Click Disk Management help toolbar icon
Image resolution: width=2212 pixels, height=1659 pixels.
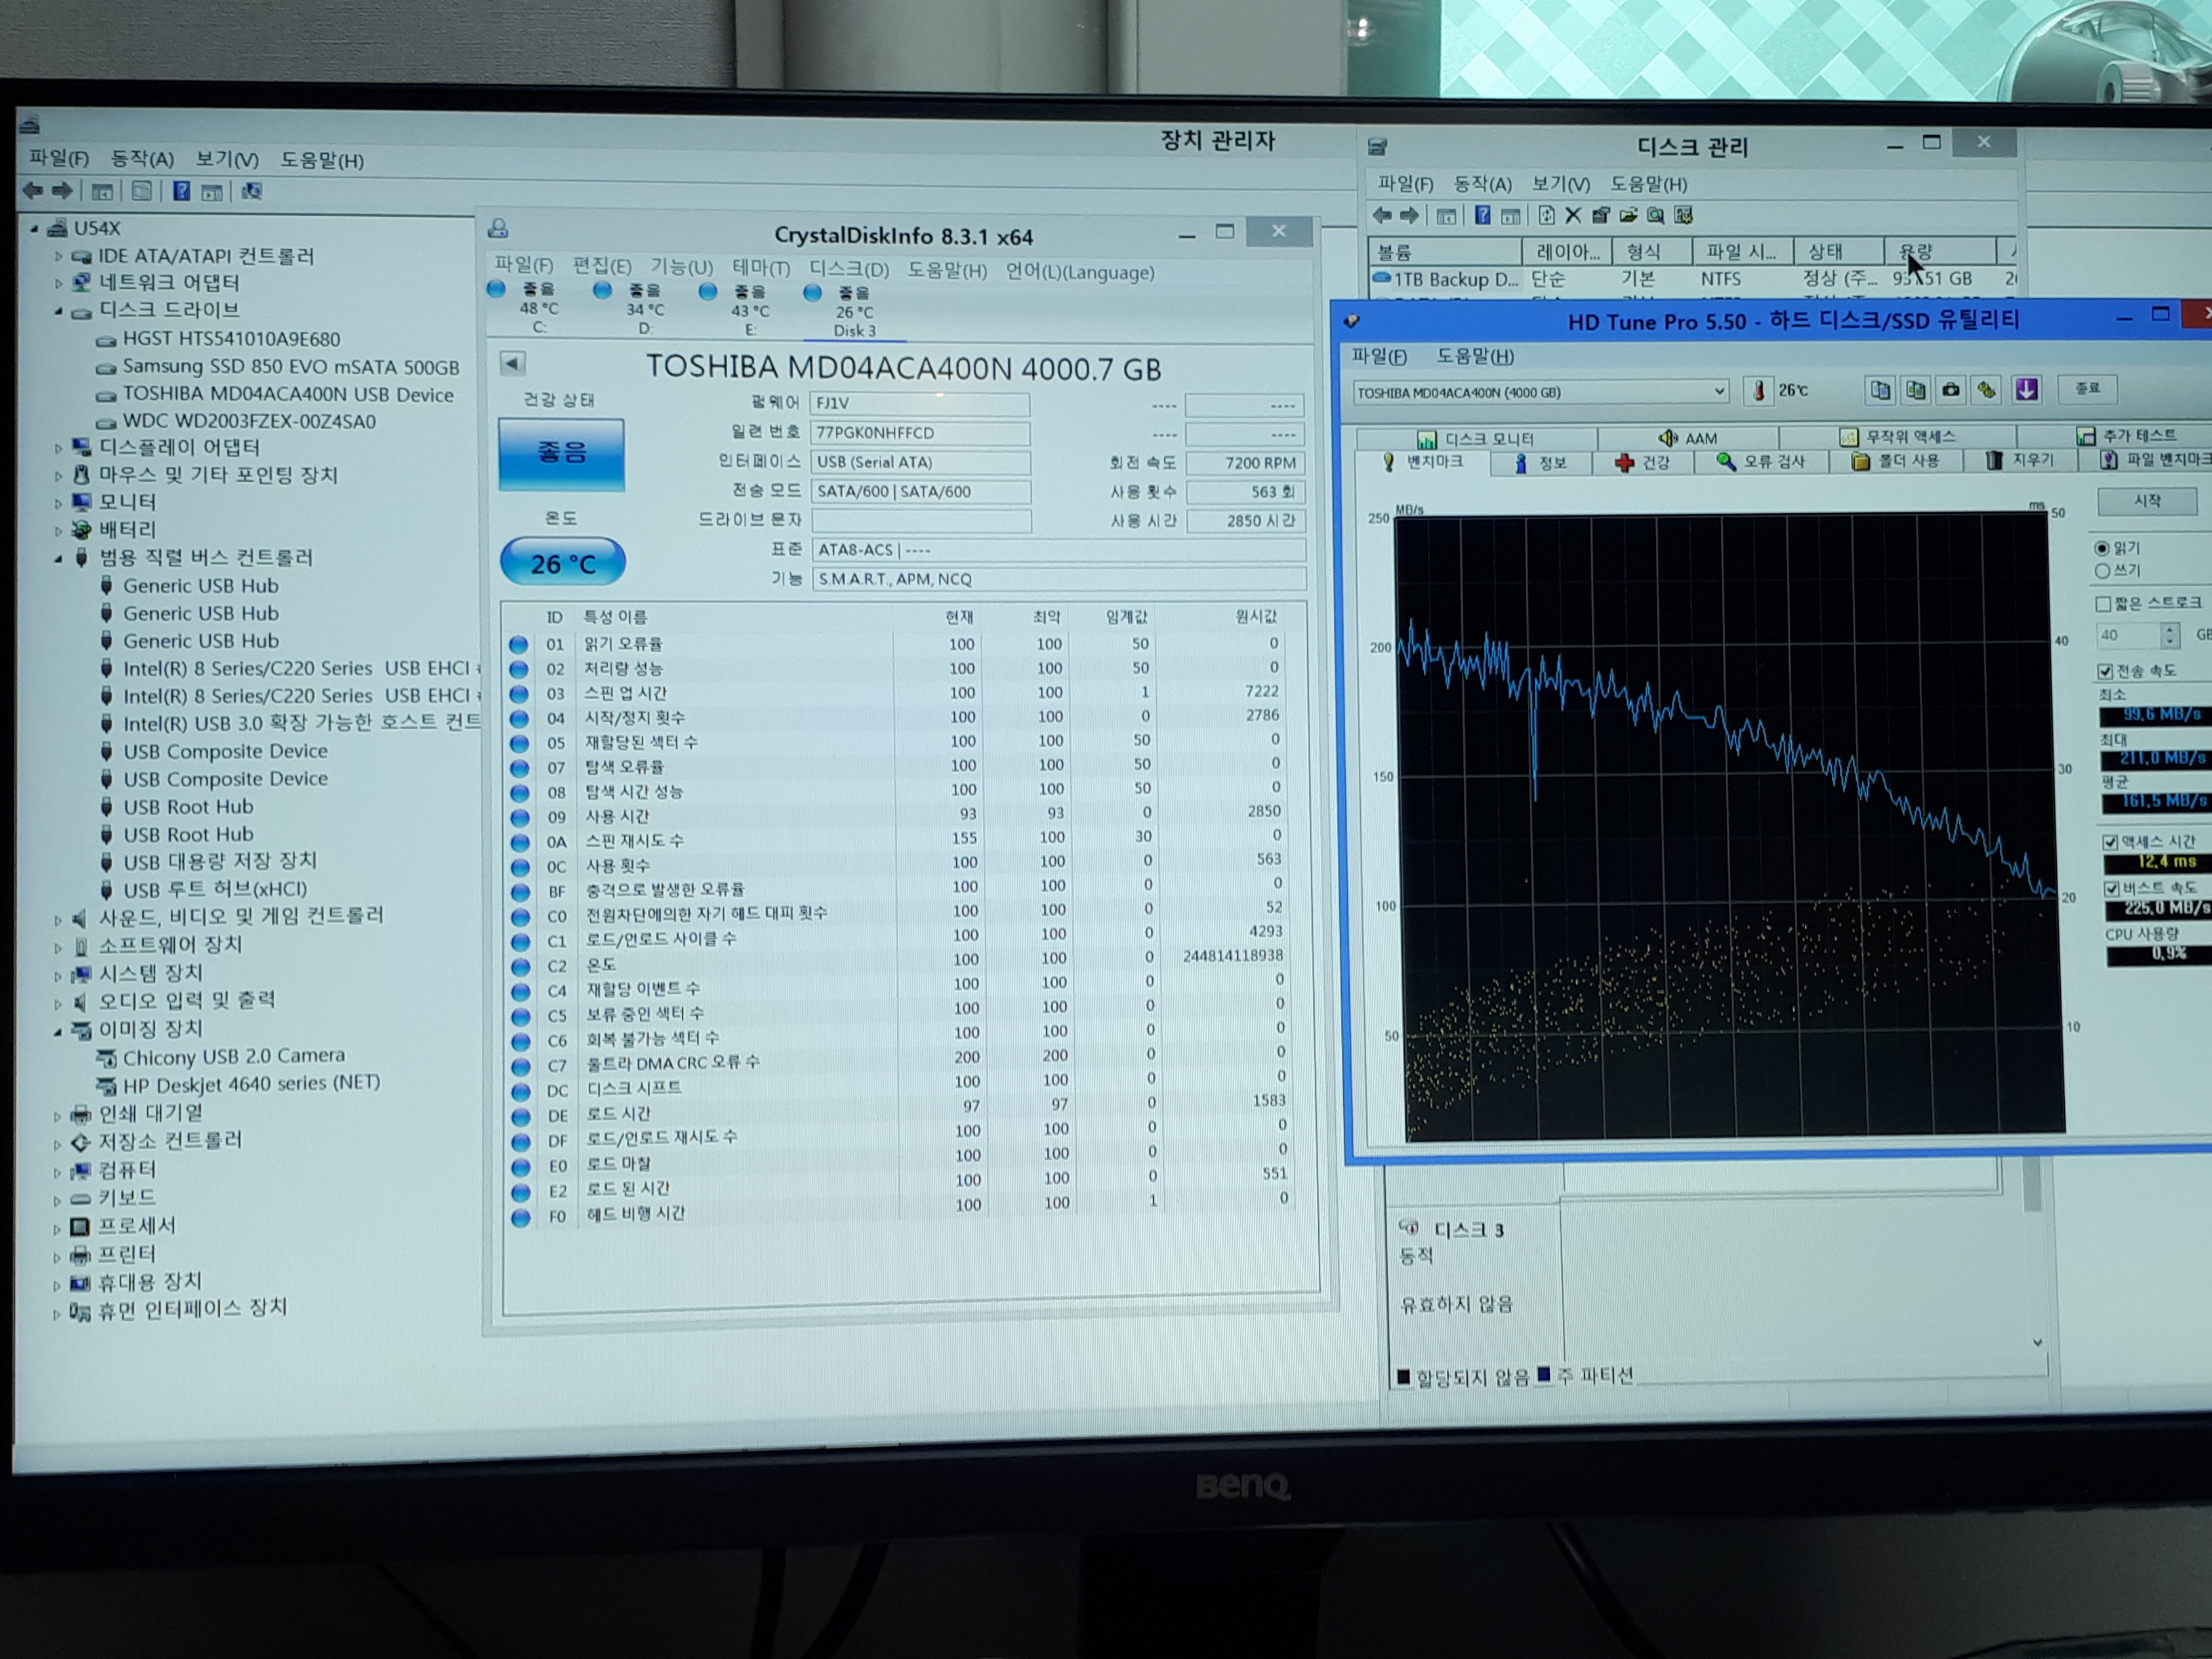(1483, 215)
